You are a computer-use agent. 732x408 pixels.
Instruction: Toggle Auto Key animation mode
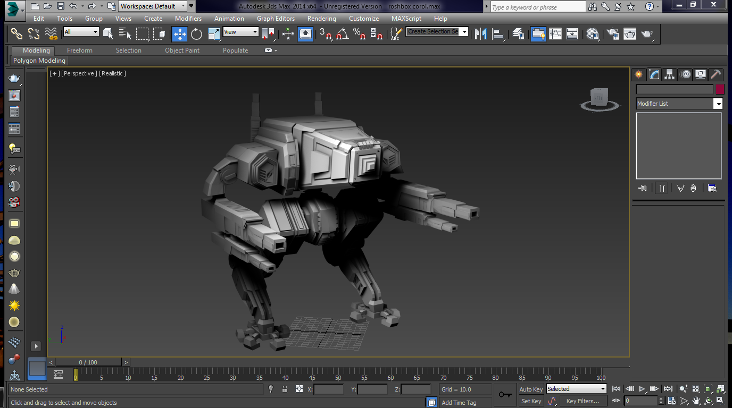click(x=531, y=389)
